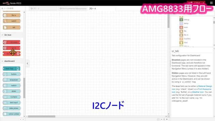
Task: Switch to the フロー 4 tab
Action: coord(101,9)
